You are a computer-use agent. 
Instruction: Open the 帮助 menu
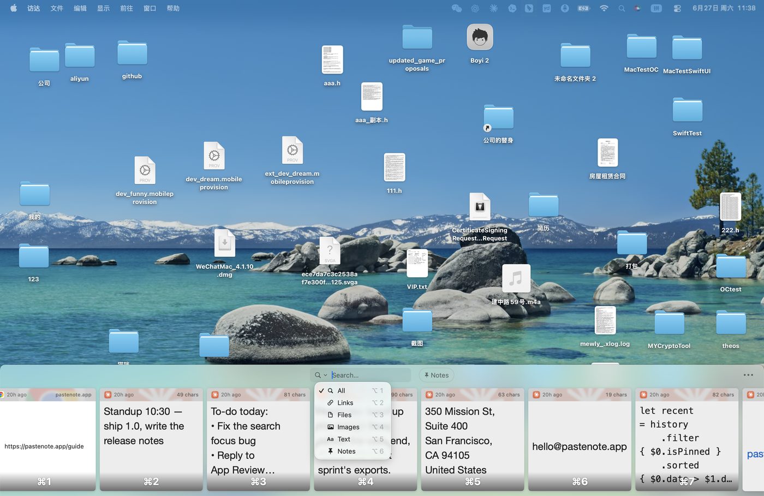tap(173, 8)
